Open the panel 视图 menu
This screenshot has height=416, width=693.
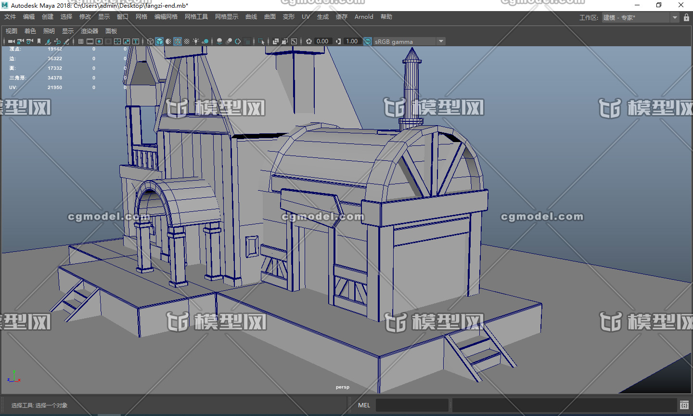coord(12,31)
